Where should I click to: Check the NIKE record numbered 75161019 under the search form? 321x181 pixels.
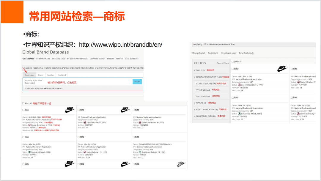78,137
